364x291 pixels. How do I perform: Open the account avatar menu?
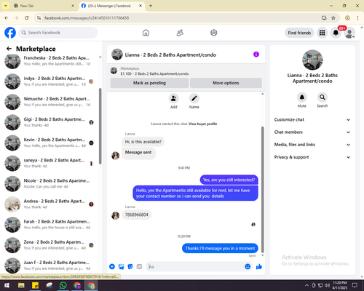coord(349,33)
